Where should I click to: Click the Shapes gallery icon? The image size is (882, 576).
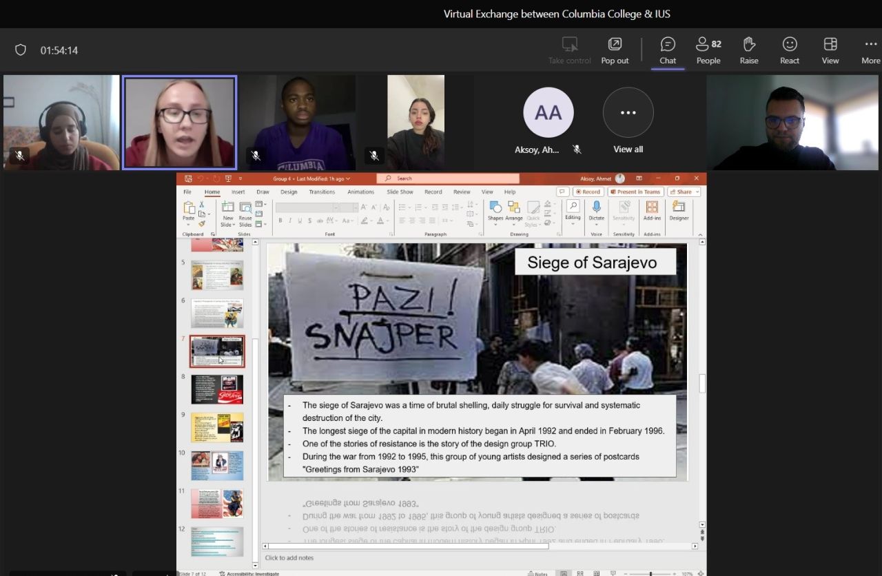point(495,210)
